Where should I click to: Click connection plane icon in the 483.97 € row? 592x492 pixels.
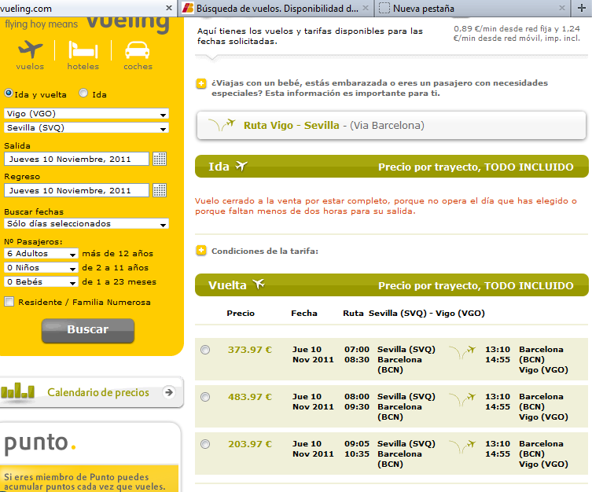462,399
